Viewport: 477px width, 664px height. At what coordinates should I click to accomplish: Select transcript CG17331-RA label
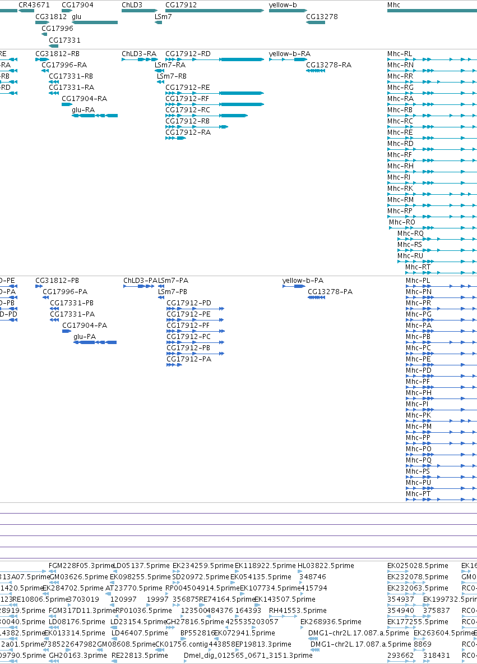click(x=71, y=87)
